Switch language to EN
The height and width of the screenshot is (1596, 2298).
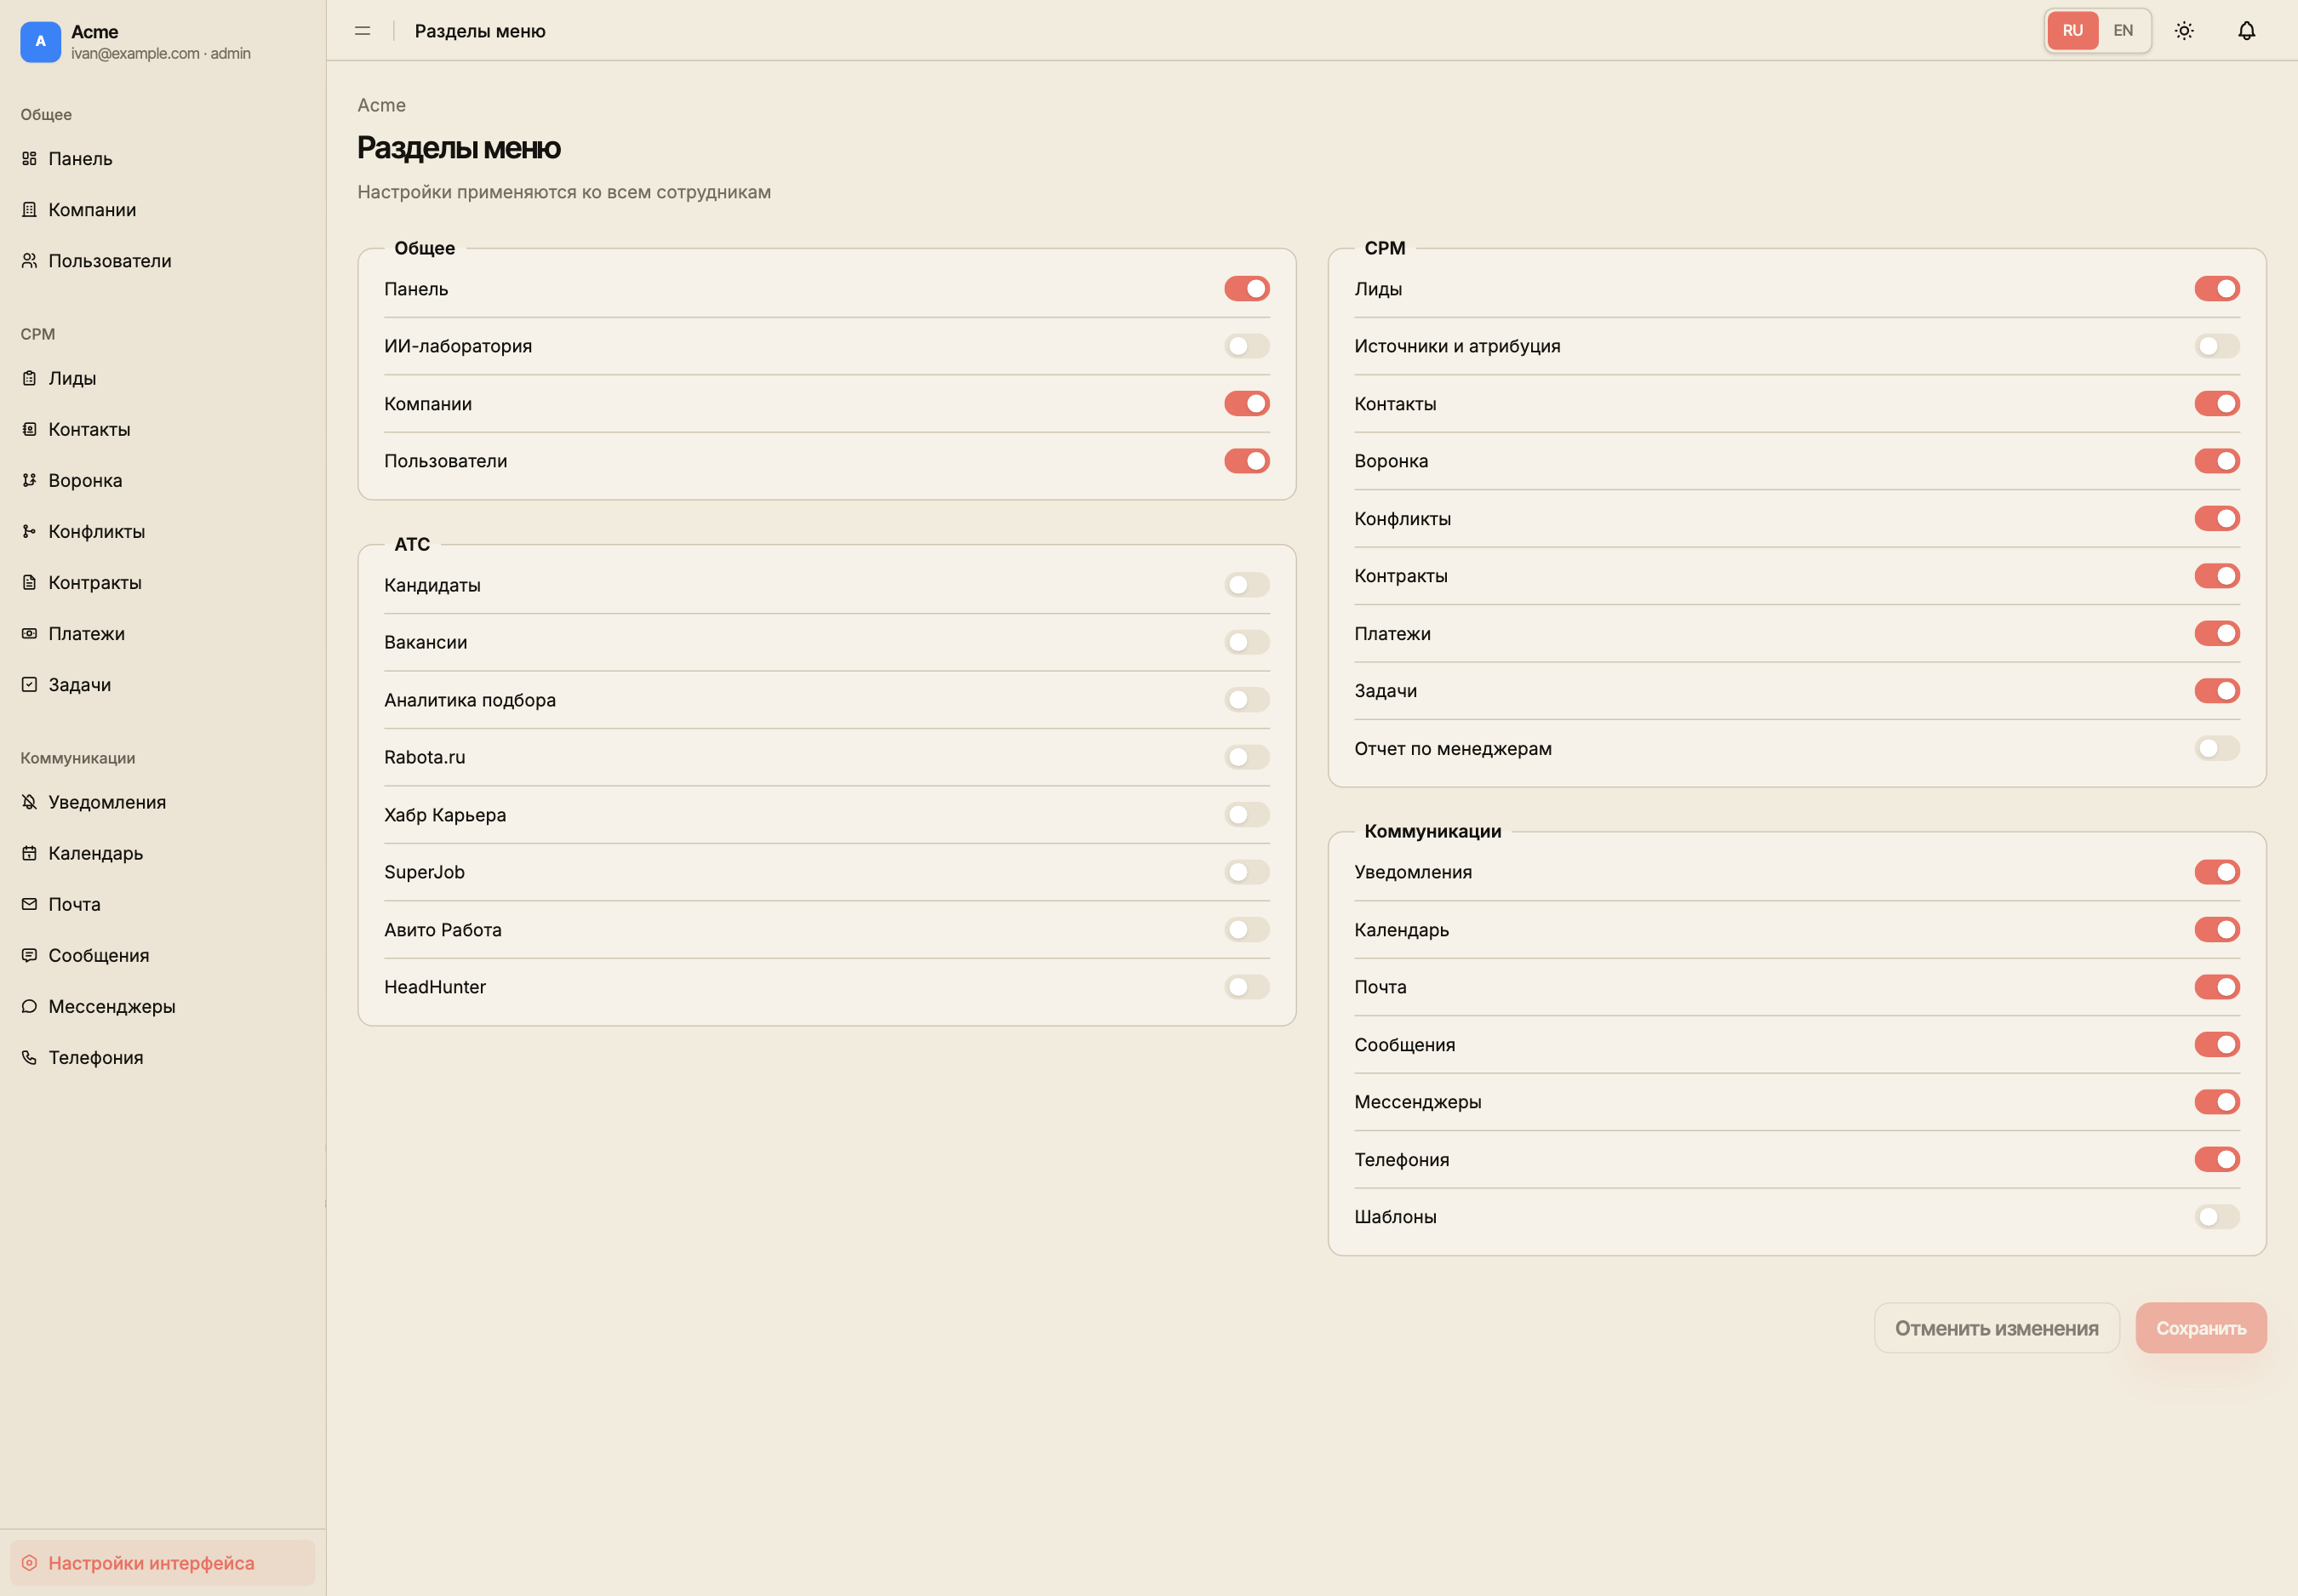point(2123,31)
